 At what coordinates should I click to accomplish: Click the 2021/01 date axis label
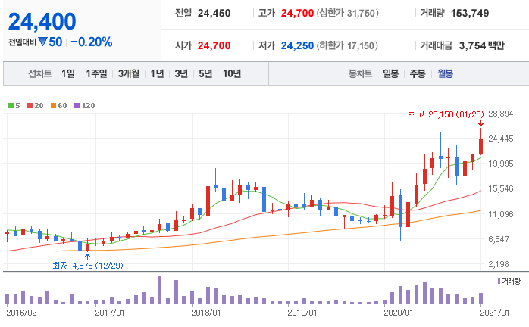495,313
